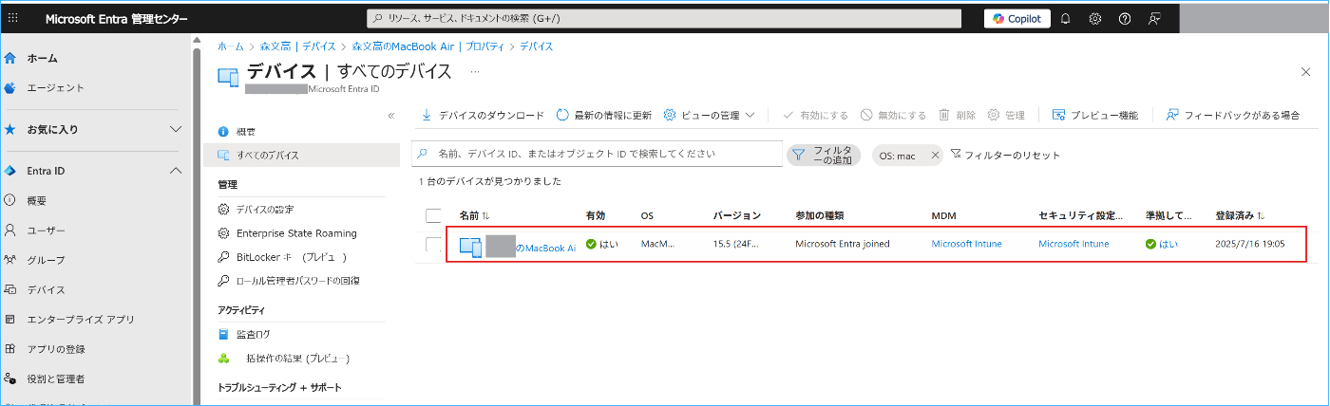The image size is (1330, 406).
Task: Open デバイス in the left sidebar
Action: click(x=46, y=289)
